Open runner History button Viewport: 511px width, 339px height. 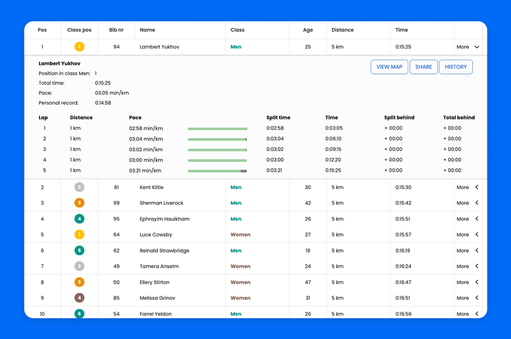(x=456, y=67)
